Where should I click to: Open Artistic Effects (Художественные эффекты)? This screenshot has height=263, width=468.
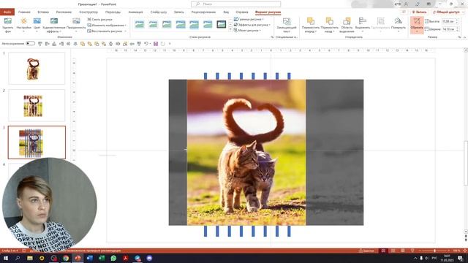tap(54, 25)
